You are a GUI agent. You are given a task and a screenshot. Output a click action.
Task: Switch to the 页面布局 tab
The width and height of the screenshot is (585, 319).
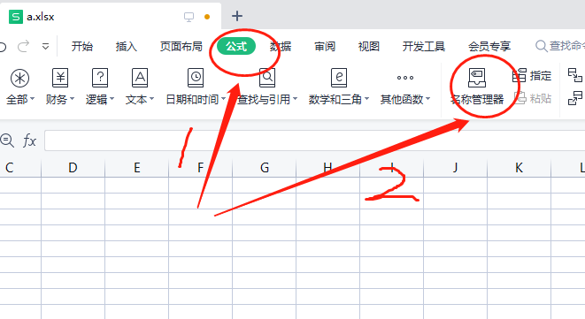click(x=181, y=47)
